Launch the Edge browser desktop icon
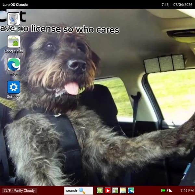Viewport: 195px width, 195px height. (x=14, y=64)
